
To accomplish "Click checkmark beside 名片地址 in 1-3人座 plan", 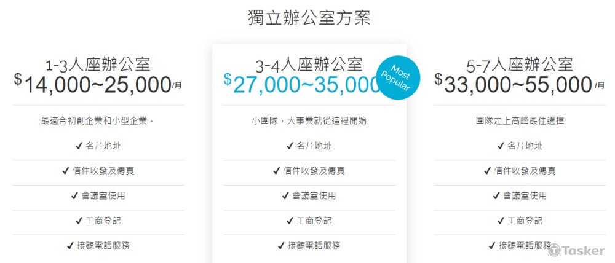I will (79, 146).
